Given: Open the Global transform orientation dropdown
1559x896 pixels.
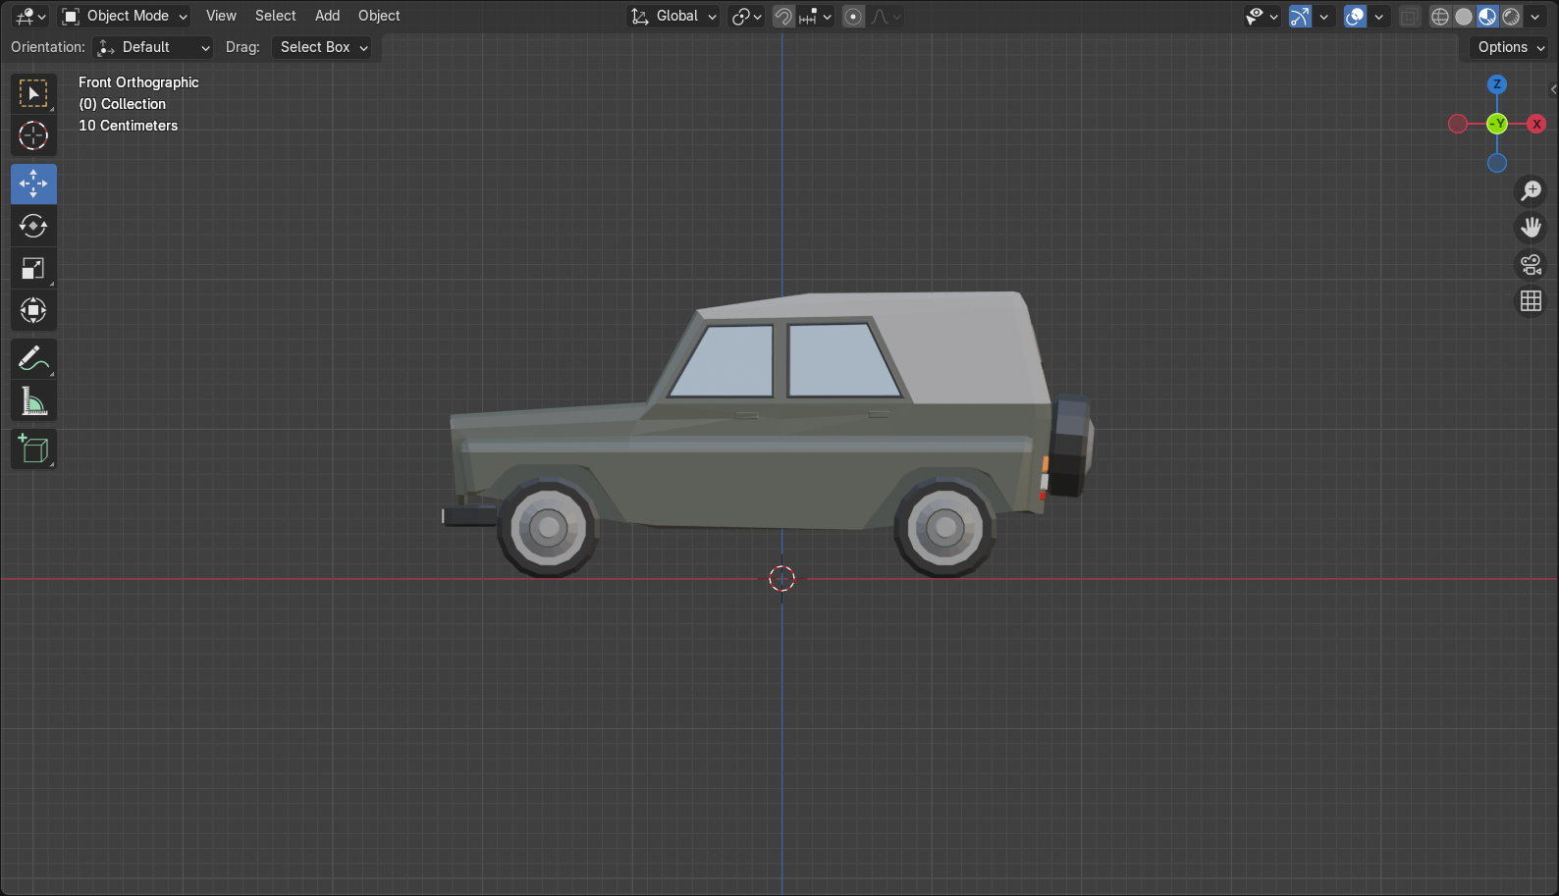Looking at the screenshot, I should pyautogui.click(x=673, y=16).
